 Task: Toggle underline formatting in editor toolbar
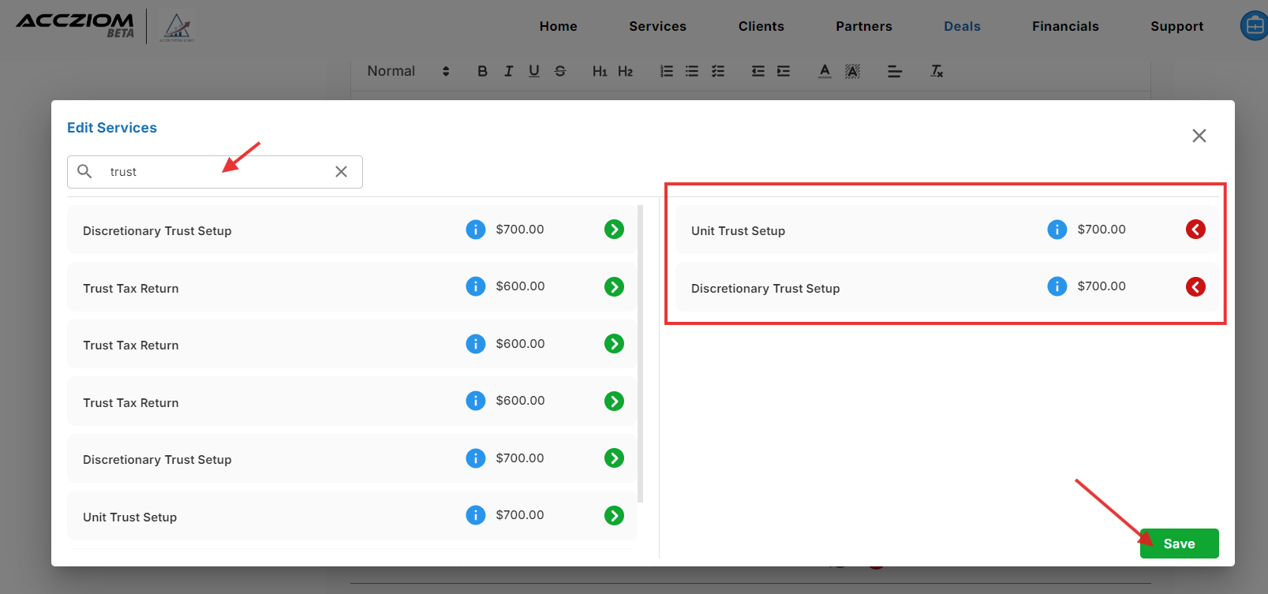click(x=534, y=71)
